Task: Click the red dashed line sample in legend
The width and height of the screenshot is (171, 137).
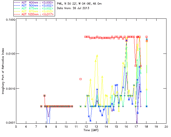Action: [x=17, y=14]
